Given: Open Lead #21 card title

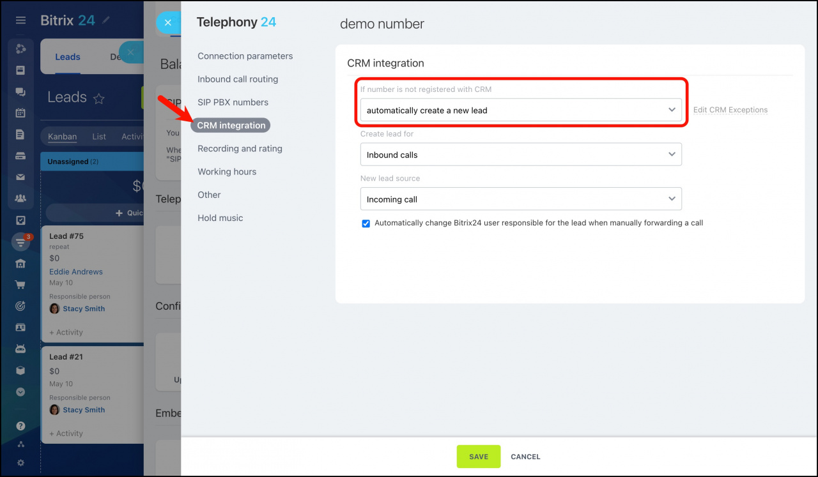Looking at the screenshot, I should [x=66, y=357].
